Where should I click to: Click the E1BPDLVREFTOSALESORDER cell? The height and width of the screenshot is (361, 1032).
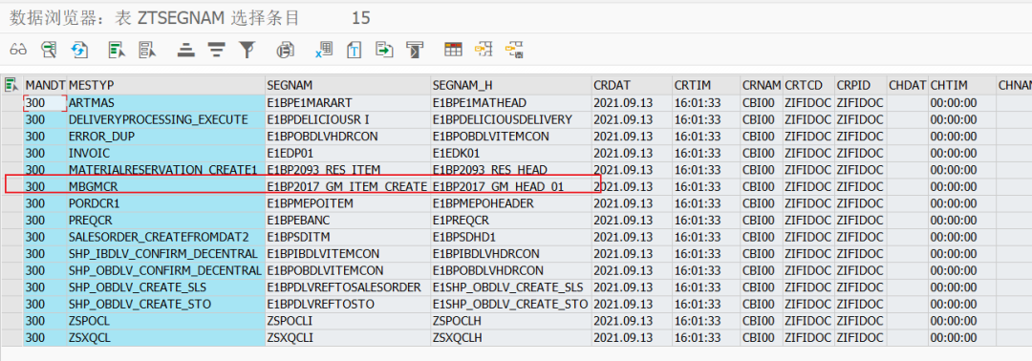tap(348, 287)
